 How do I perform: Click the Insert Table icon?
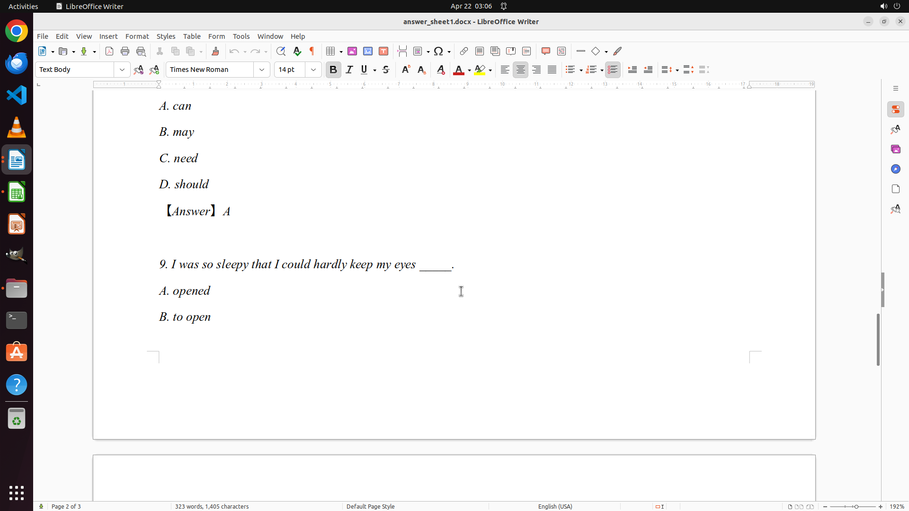331,51
